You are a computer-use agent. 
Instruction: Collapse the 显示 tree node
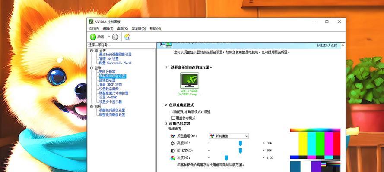tap(92, 68)
